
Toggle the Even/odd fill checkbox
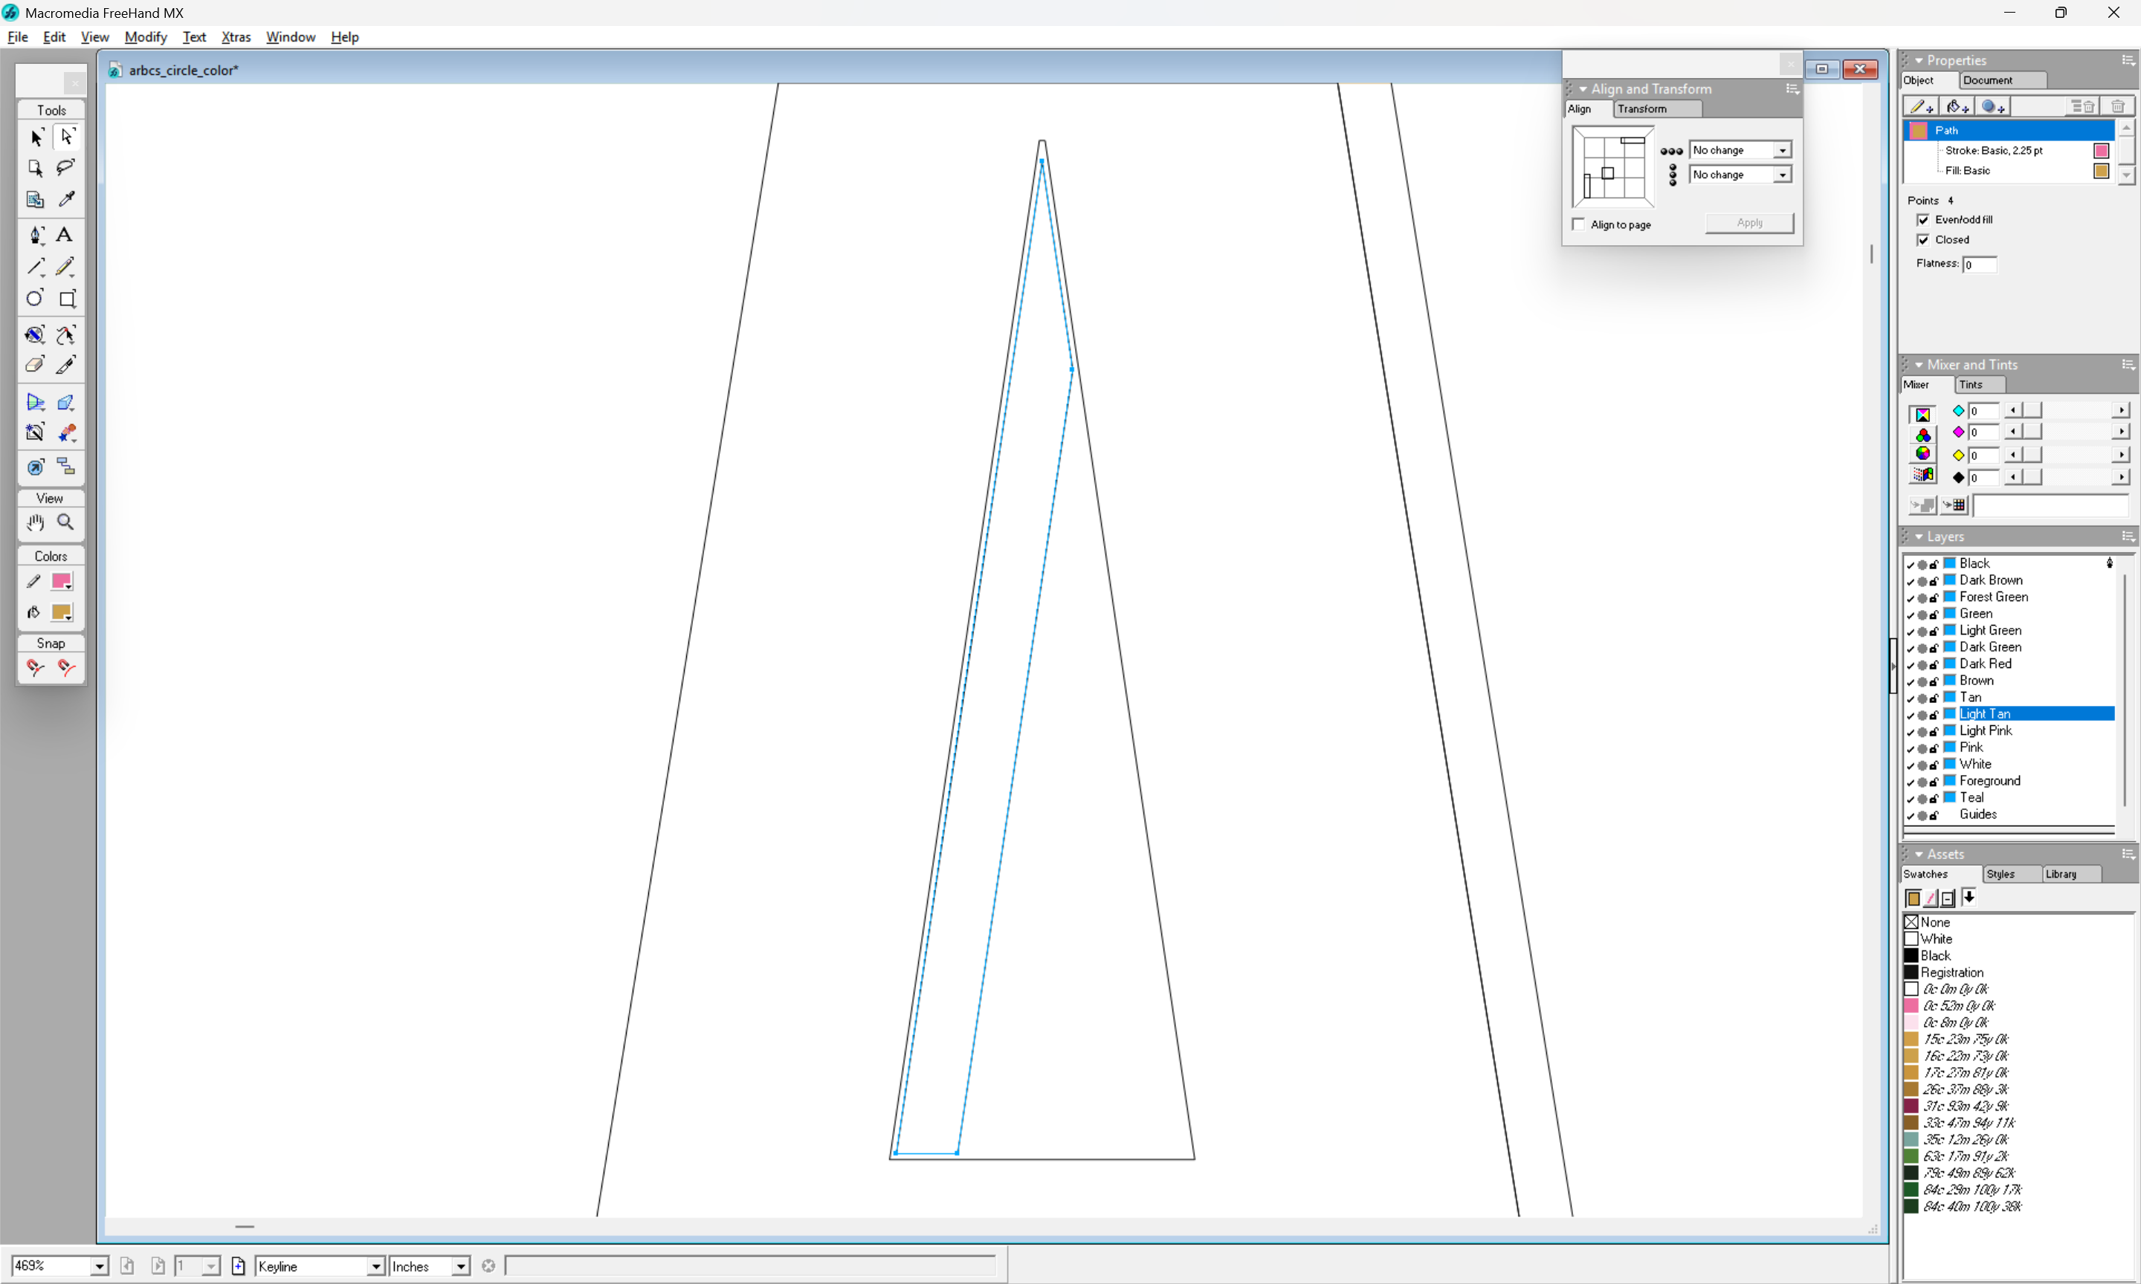1923,220
